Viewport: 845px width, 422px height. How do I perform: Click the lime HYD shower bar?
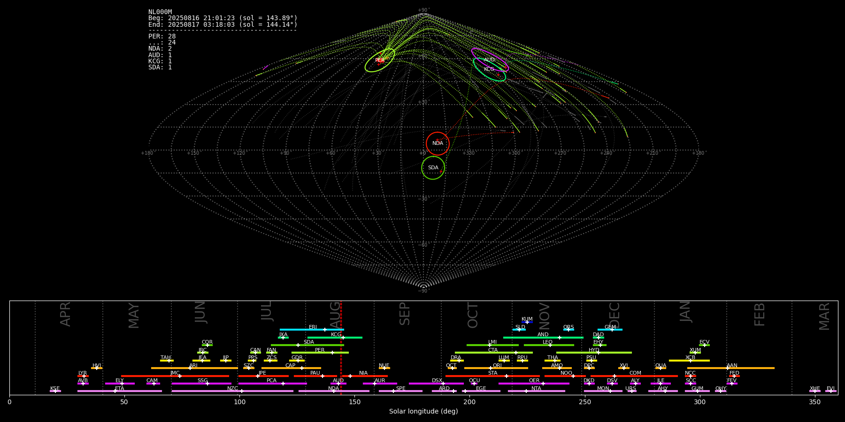(x=594, y=353)
